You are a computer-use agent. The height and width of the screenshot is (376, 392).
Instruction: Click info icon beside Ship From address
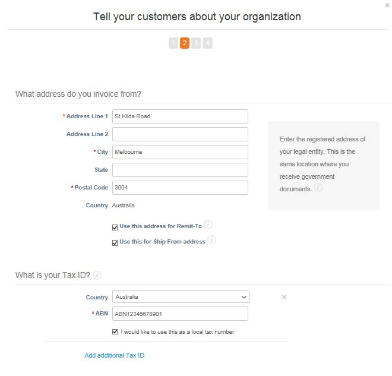pyautogui.click(x=211, y=240)
